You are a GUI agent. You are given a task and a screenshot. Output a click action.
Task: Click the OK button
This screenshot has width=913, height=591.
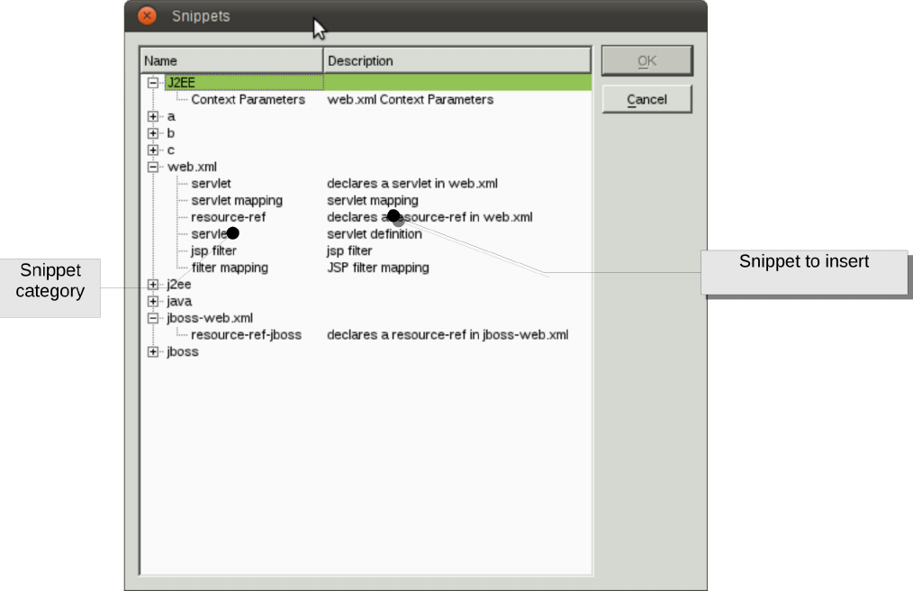pyautogui.click(x=646, y=60)
